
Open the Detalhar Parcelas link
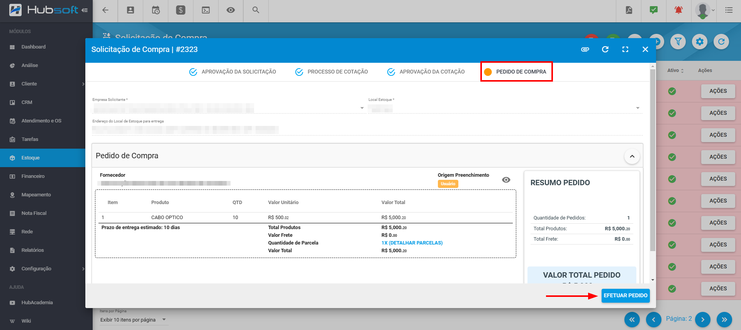[412, 243]
